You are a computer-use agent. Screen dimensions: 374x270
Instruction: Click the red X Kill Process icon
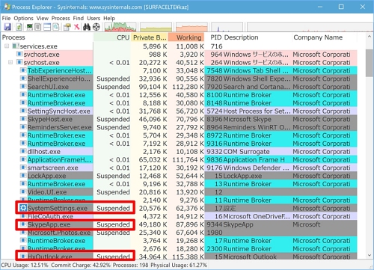[77, 27]
